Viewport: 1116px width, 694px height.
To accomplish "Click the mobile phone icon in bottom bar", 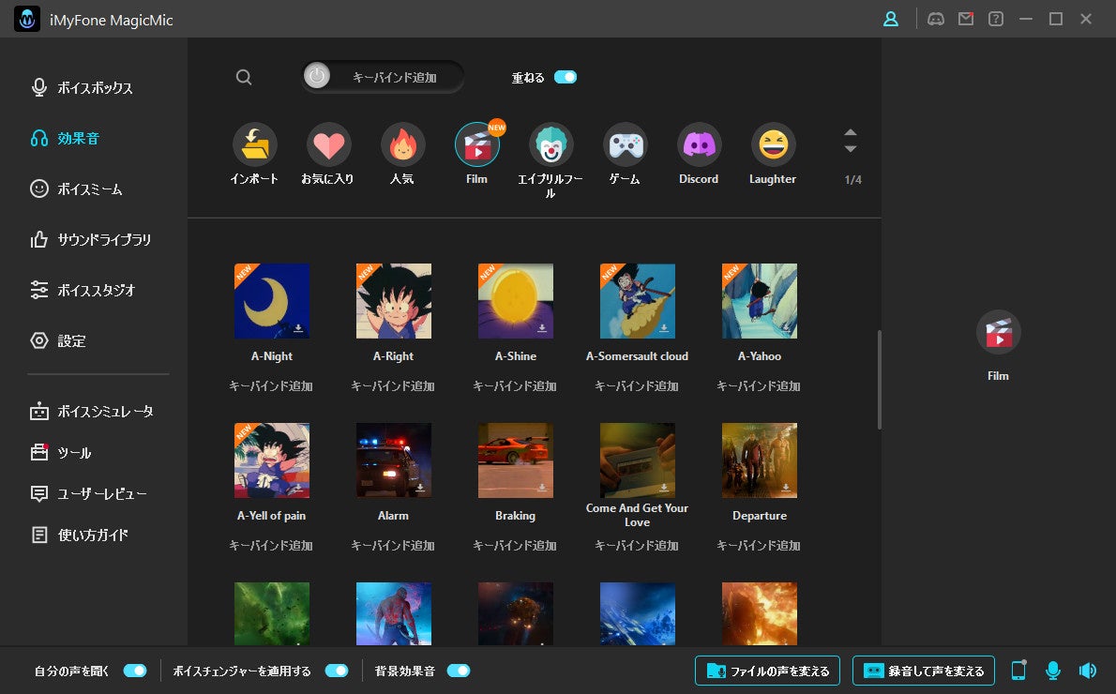I will [x=1018, y=671].
